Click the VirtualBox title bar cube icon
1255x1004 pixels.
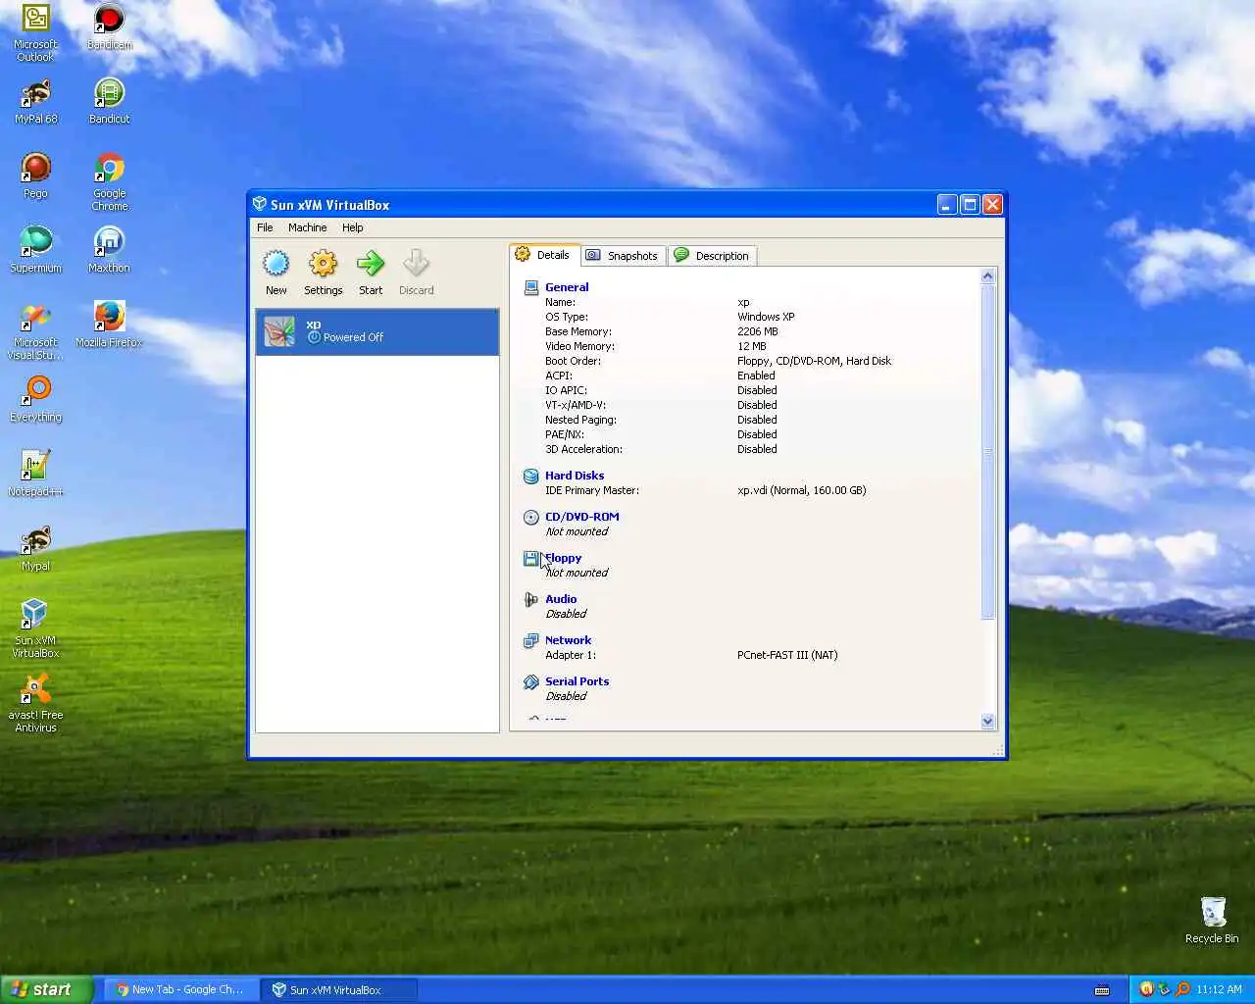click(x=260, y=204)
